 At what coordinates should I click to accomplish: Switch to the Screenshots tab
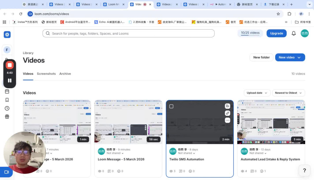click(46, 74)
